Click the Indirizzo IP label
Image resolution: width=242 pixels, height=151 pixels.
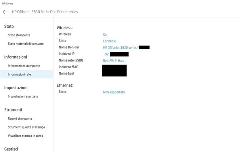click(67, 54)
